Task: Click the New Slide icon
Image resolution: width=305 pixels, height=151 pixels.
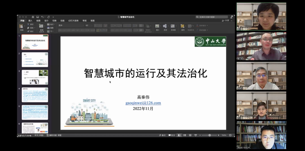Action: (41, 27)
